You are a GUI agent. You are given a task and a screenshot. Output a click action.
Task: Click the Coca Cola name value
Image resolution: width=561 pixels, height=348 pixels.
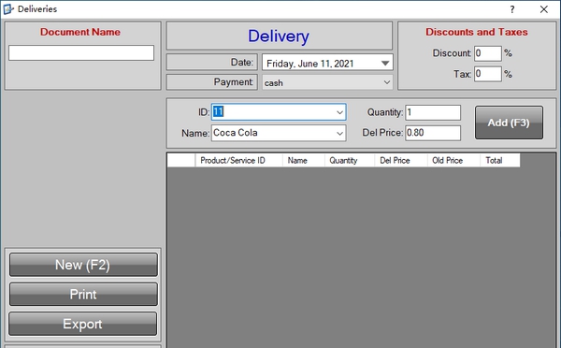236,133
